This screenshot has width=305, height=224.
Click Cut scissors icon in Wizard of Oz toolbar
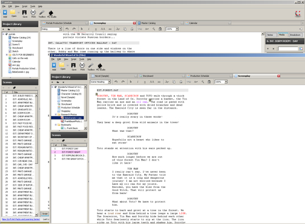[x=167, y=82]
